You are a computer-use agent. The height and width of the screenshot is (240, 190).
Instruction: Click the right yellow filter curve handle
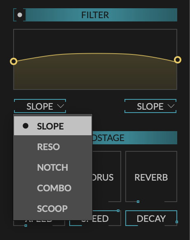(x=178, y=60)
